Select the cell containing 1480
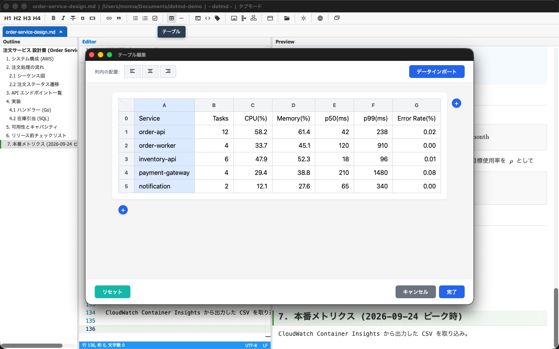Image resolution: width=559 pixels, height=349 pixels. tap(373, 173)
